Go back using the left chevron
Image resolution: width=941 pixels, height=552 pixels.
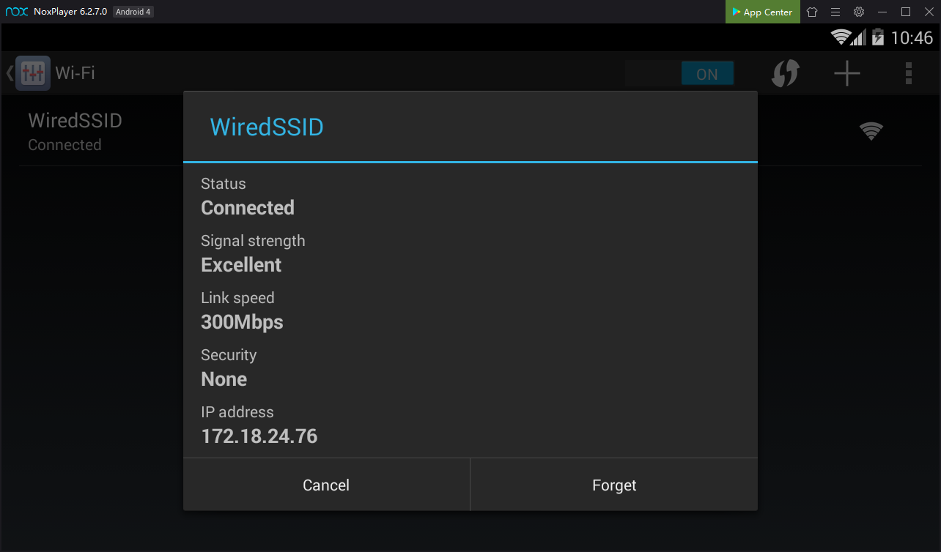[10, 73]
